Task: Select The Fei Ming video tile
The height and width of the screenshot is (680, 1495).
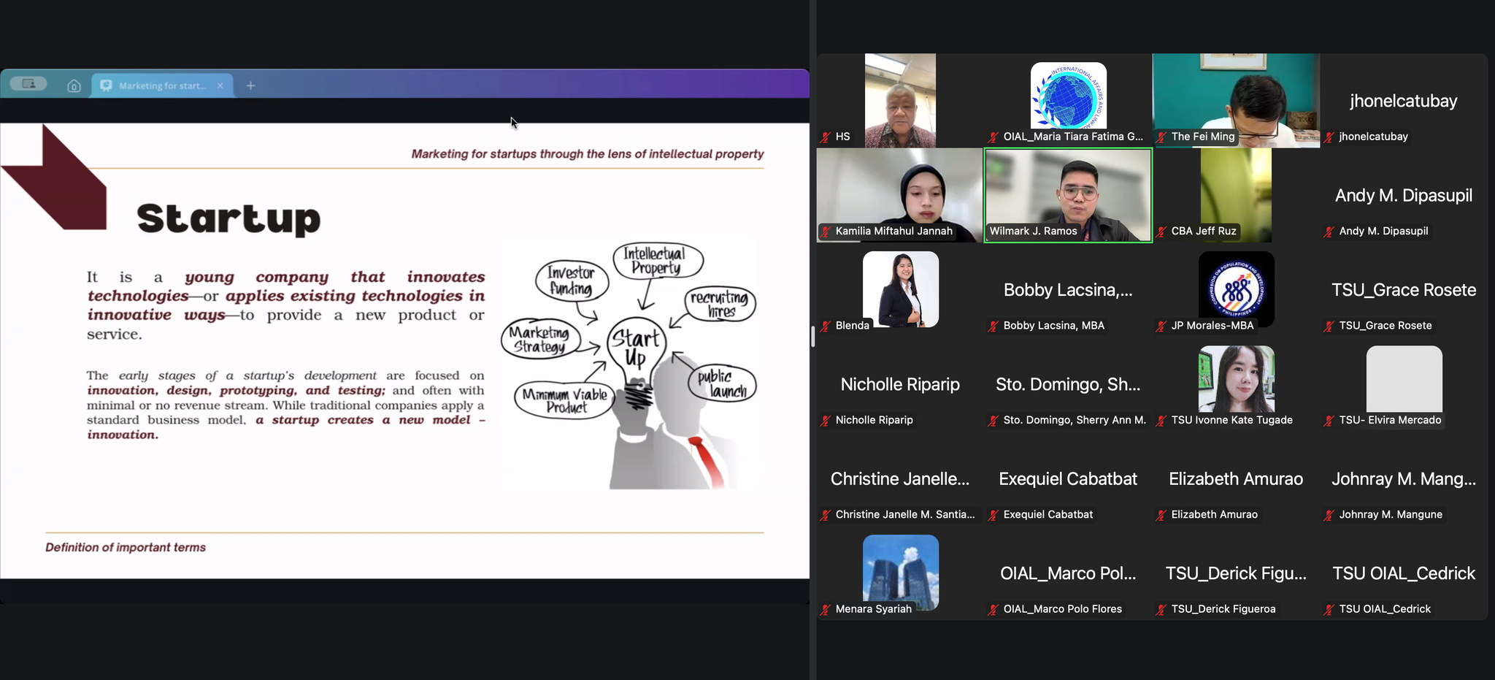Action: click(1236, 101)
